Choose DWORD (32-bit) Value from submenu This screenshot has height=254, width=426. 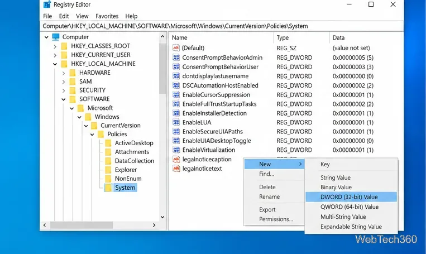click(x=351, y=197)
